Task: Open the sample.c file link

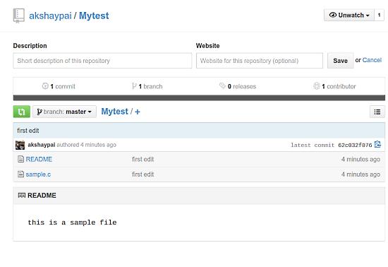Action: tap(38, 174)
